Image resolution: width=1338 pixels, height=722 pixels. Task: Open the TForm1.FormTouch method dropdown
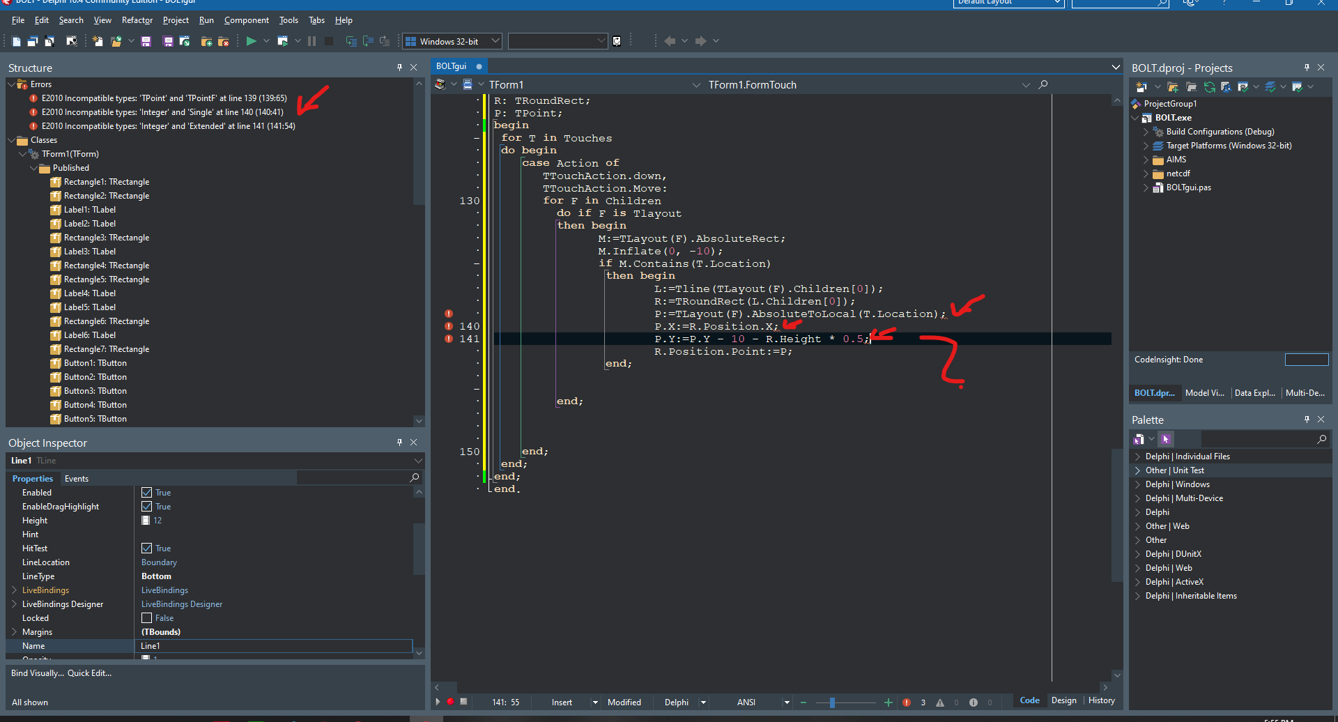pyautogui.click(x=1026, y=85)
